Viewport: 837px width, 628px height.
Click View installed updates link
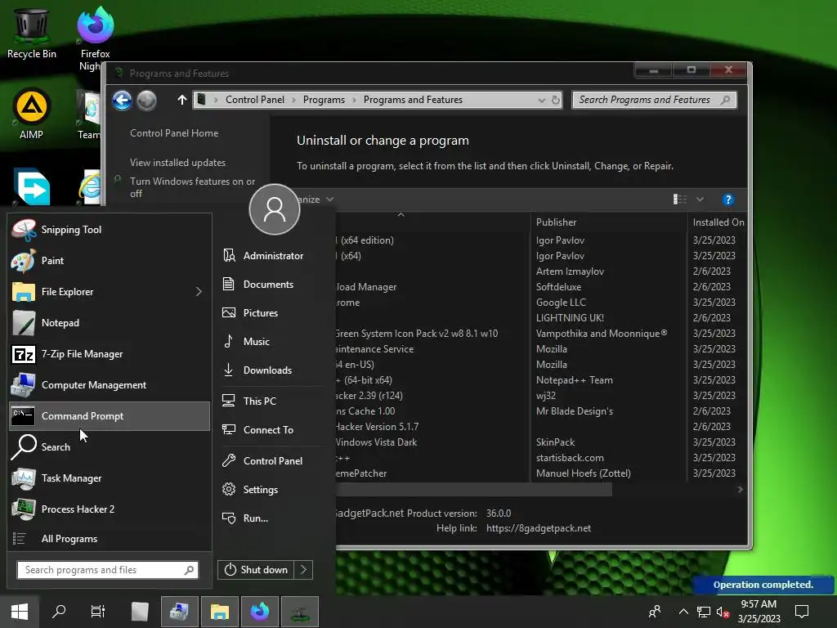[177, 163]
